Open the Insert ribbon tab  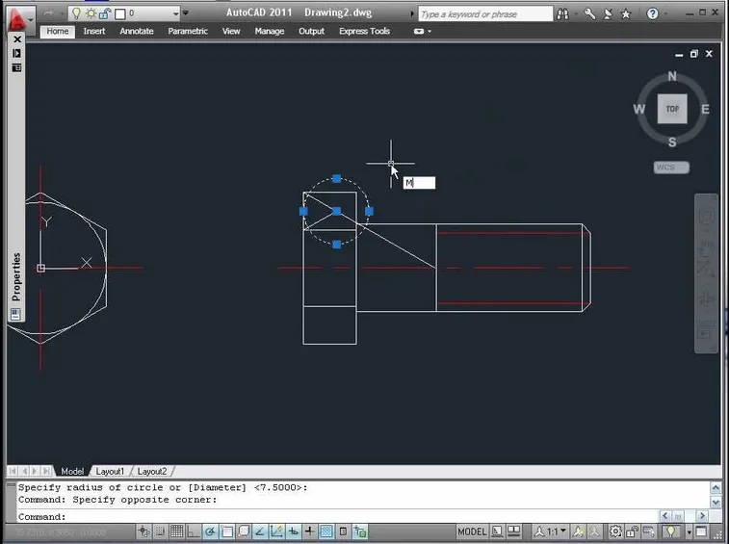pyautogui.click(x=94, y=31)
